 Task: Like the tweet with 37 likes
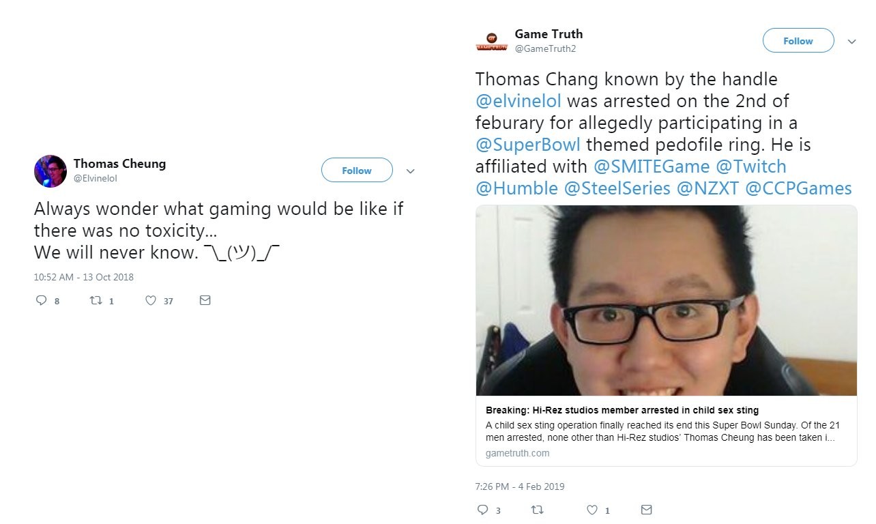click(151, 300)
